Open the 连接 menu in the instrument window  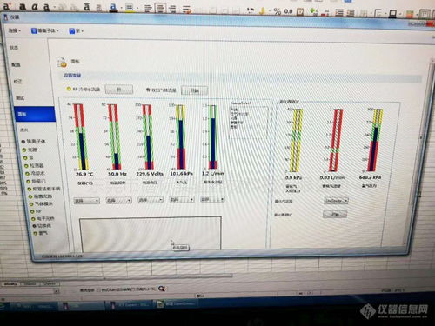coord(14,30)
